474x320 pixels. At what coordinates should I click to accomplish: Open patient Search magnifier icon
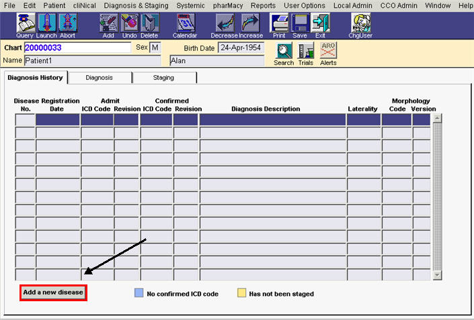[x=284, y=52]
